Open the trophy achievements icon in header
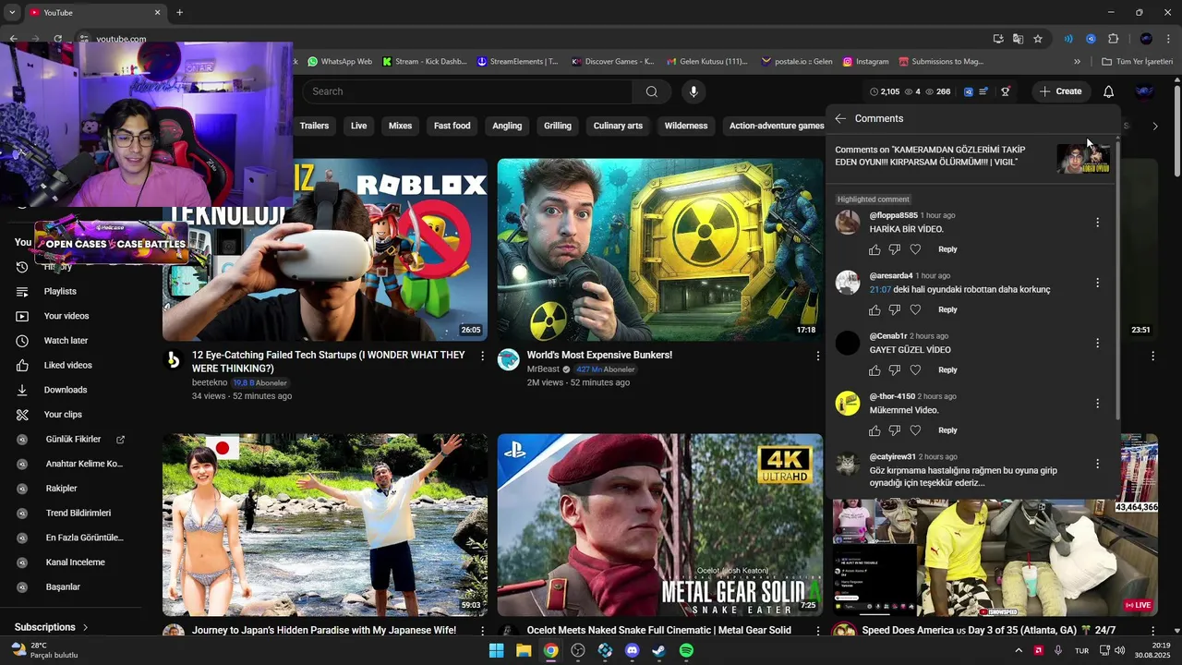 (1005, 91)
